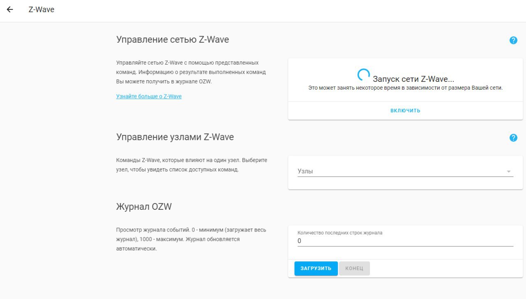Click the Это может занять некоторое время note

click(x=406, y=88)
